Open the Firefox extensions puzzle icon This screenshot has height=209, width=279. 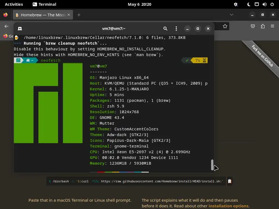coord(263,26)
